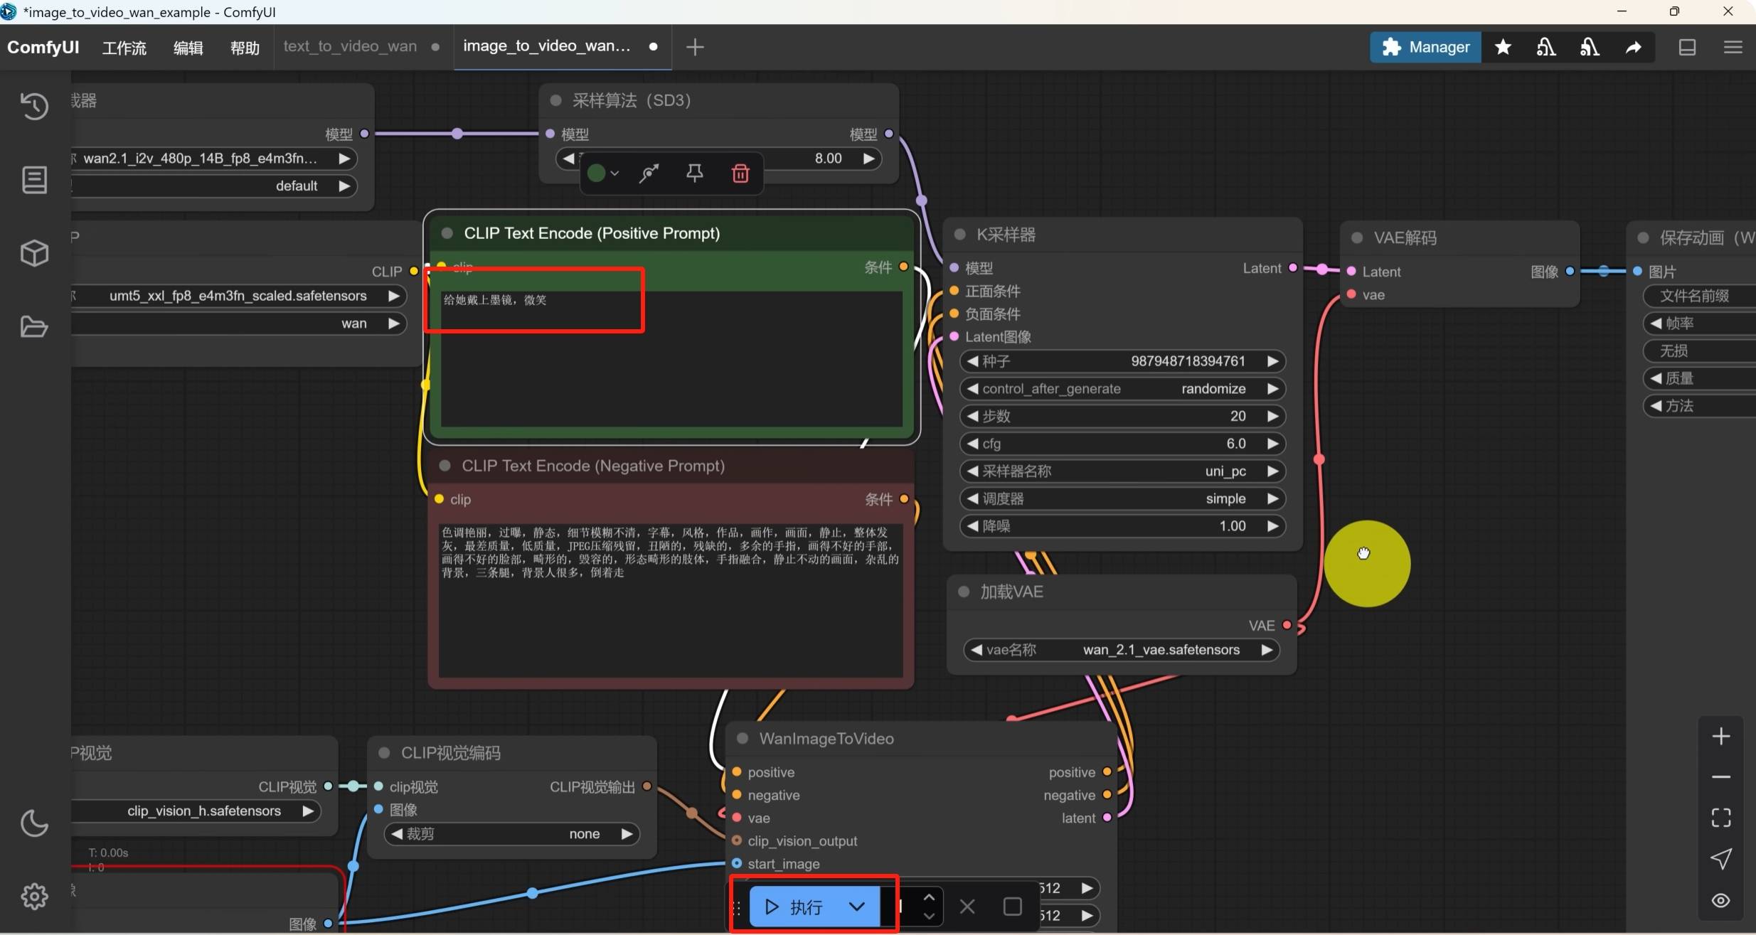
Task: Open the 采样器名称 uni_pc selector
Action: tap(1122, 471)
